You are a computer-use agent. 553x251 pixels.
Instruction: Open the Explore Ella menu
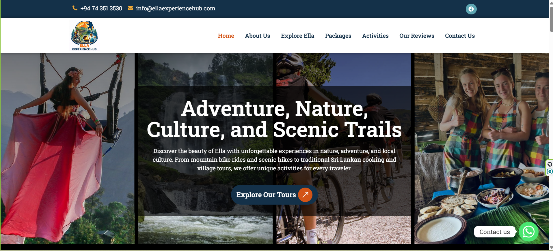click(x=297, y=36)
